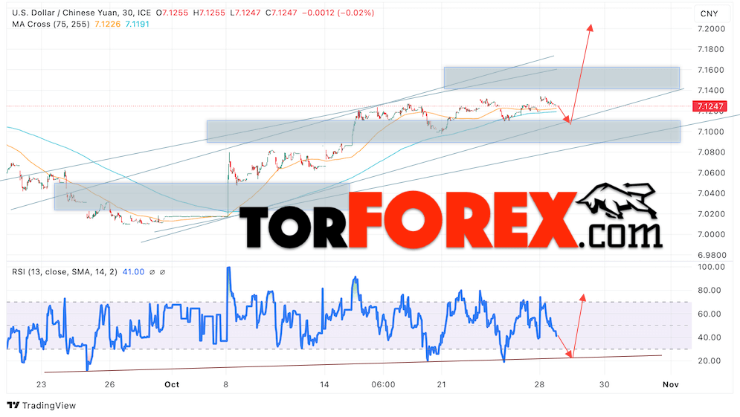Click the date label 30 on time axis
This screenshot has width=740, height=417.
coord(604,384)
